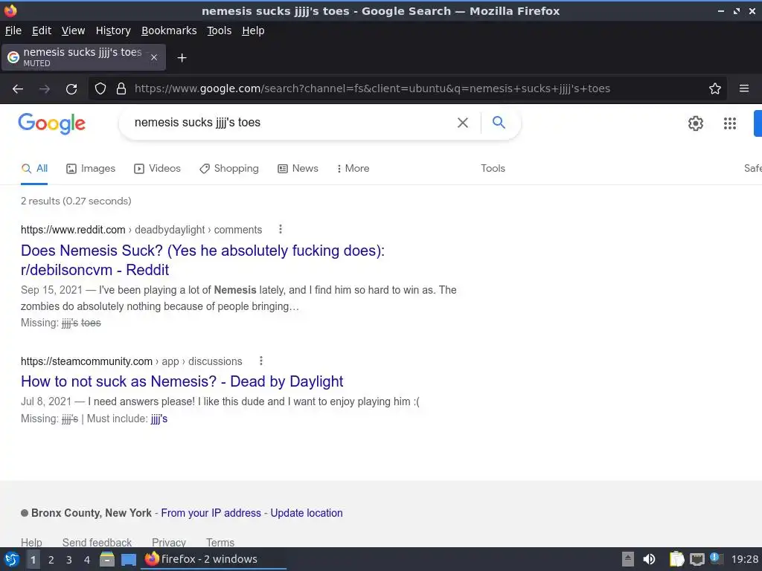This screenshot has width=762, height=571.
Task: Click the forward navigation arrow
Action: click(45, 89)
